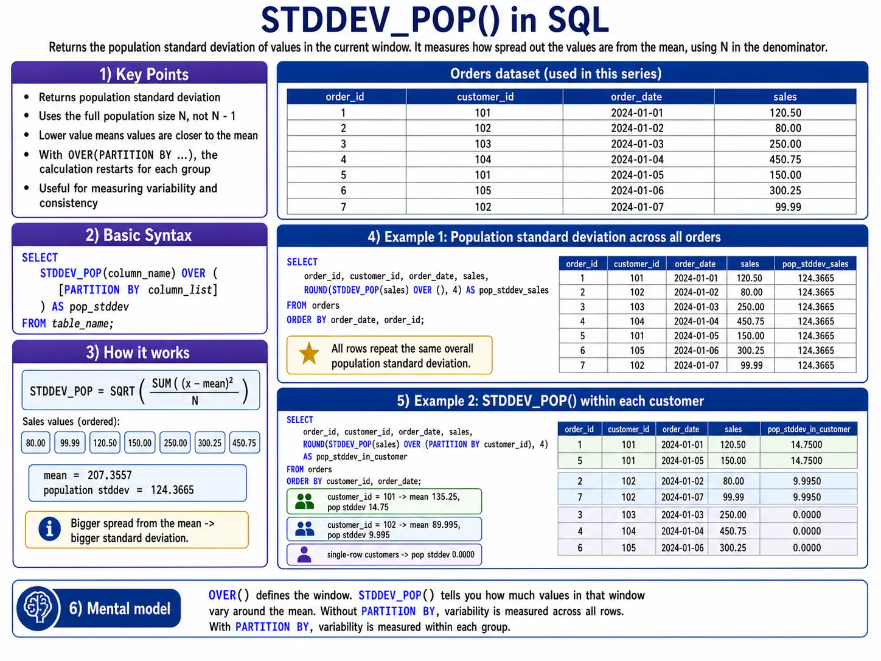Click the 'mean = 207.3557' line
The height and width of the screenshot is (661, 881).
88,475
